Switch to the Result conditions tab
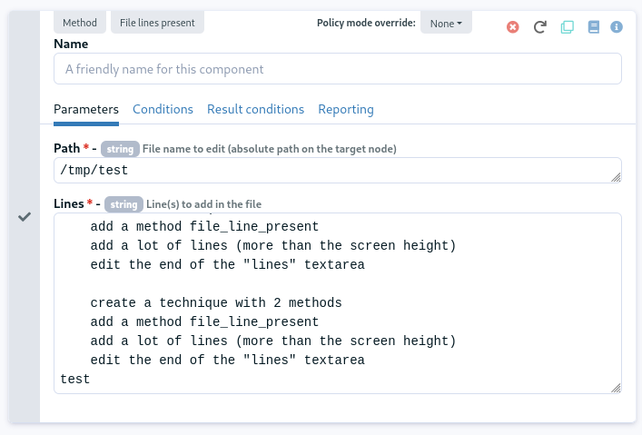 coord(255,109)
